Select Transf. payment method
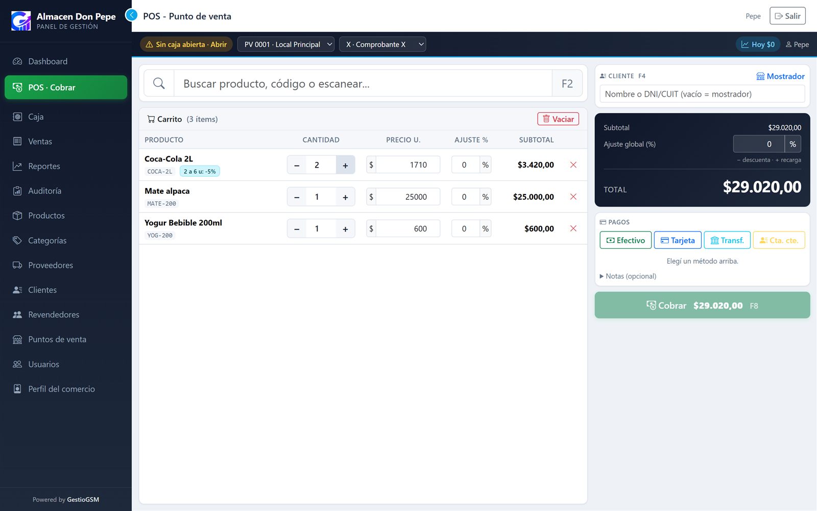Image resolution: width=817 pixels, height=511 pixels. (x=727, y=240)
